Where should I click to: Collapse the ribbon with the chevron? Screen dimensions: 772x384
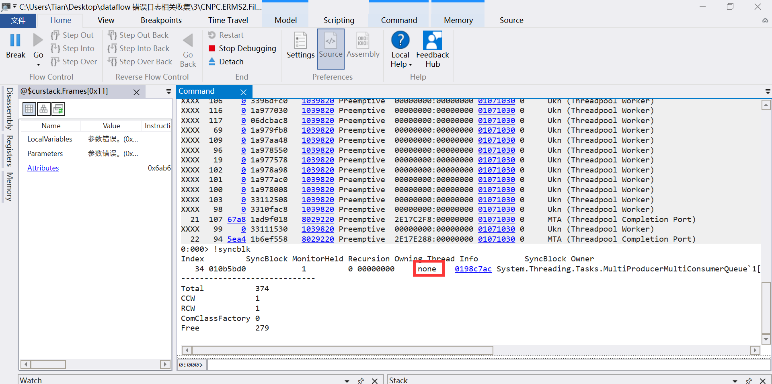point(765,21)
